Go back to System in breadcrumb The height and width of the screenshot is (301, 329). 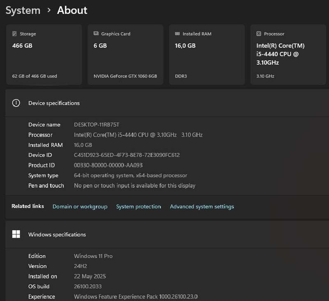coord(23,11)
